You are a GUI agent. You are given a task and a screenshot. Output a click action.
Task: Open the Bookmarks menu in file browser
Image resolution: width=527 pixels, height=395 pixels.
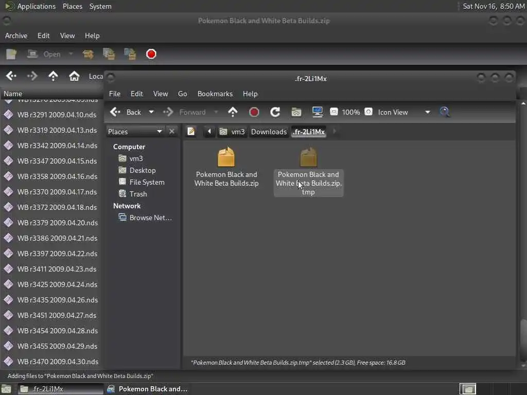click(215, 94)
